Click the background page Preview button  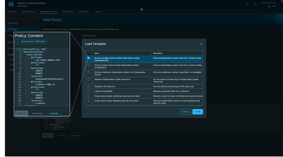62,135
